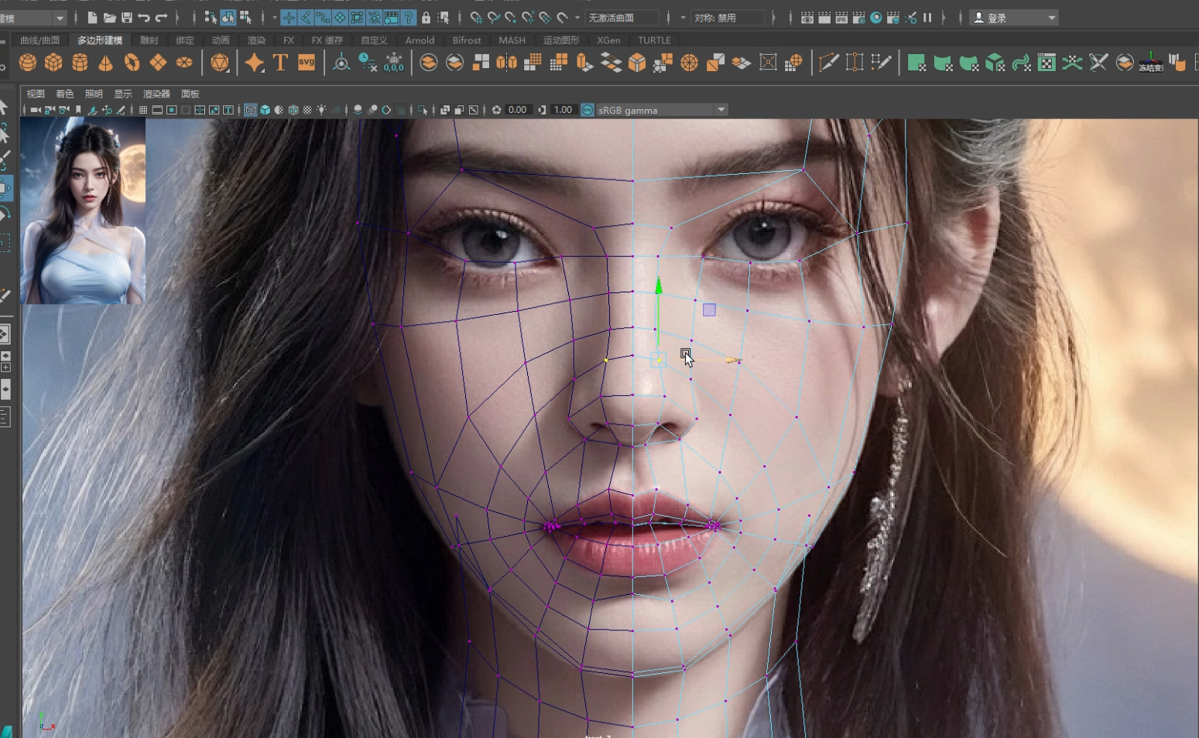Image resolution: width=1199 pixels, height=738 pixels.
Task: Click the SVG import shelf icon
Action: point(307,63)
